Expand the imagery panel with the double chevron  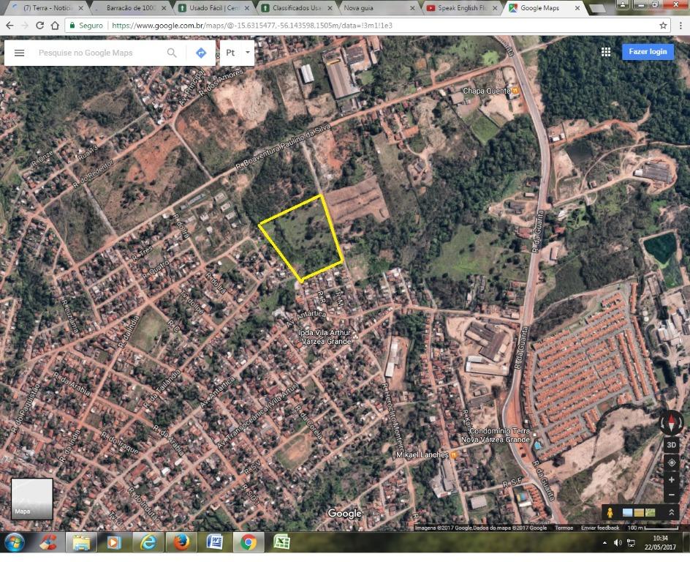pos(671,512)
